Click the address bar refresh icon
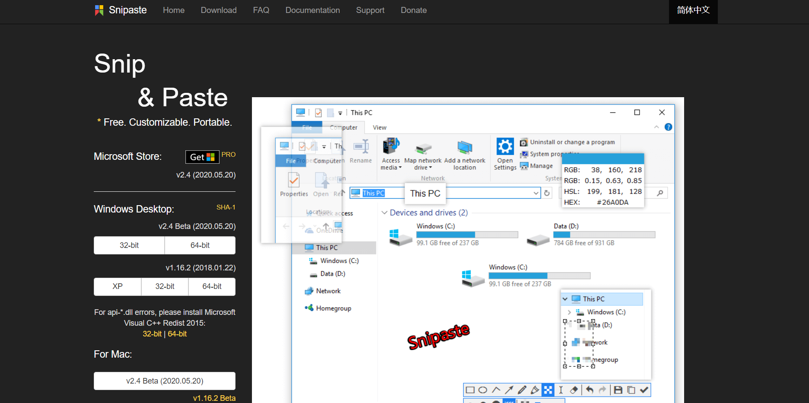 547,193
